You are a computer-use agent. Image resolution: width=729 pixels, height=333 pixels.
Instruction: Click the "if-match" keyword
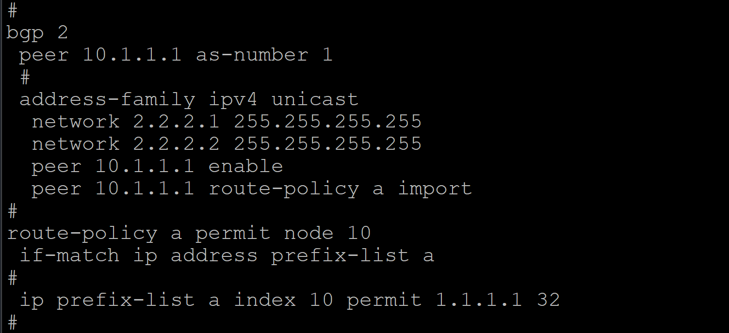[x=69, y=255]
